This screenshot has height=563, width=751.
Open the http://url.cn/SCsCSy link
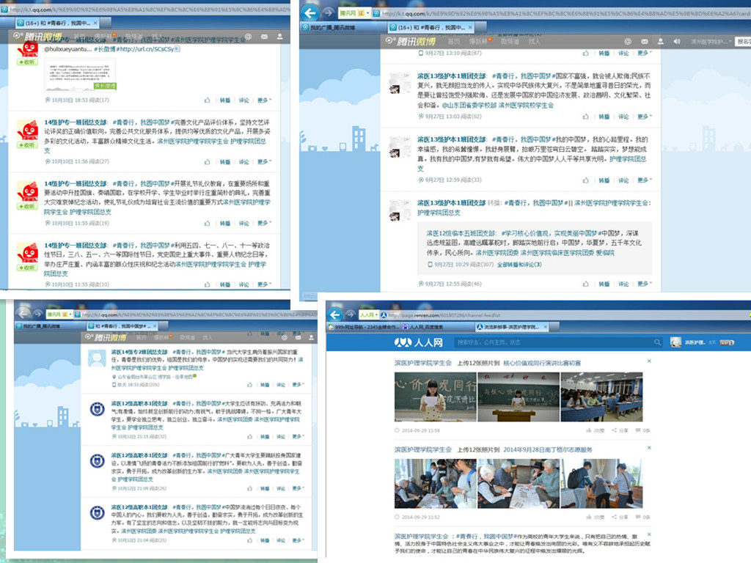(147, 49)
